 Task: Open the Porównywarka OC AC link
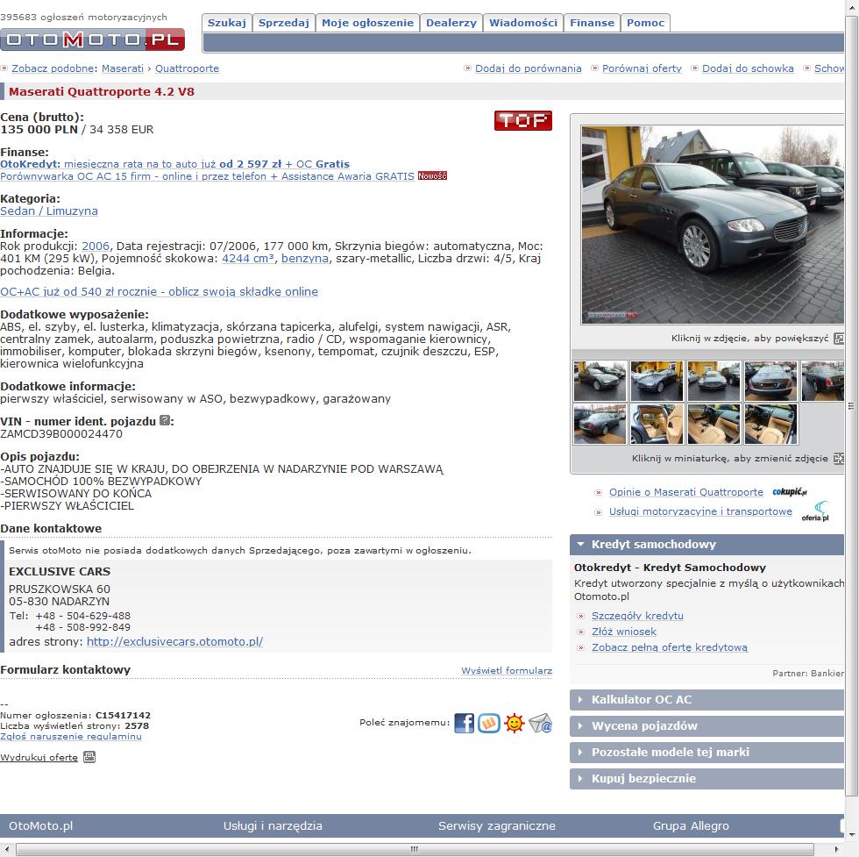(207, 176)
